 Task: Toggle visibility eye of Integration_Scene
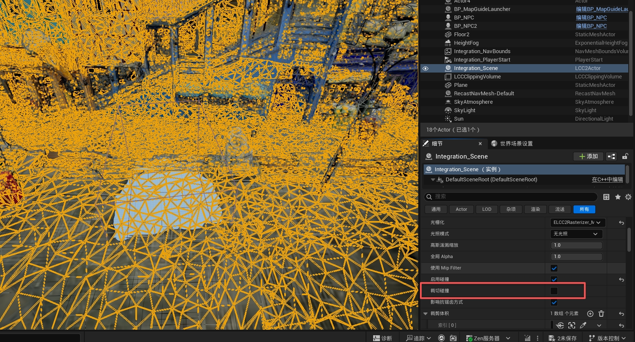tap(425, 68)
